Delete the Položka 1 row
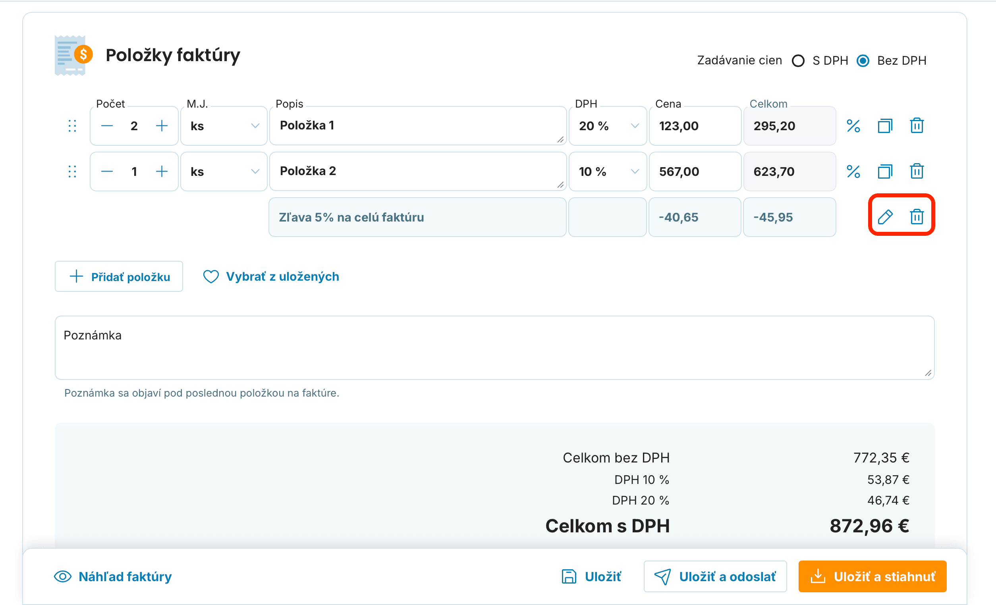996x605 pixels. click(916, 126)
